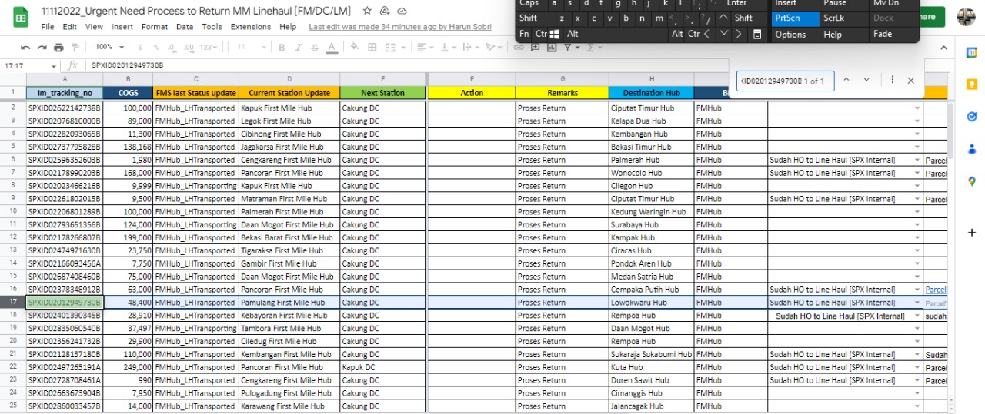Collapse the toolbar with the up chevron
The height and width of the screenshot is (414, 985).
click(944, 48)
